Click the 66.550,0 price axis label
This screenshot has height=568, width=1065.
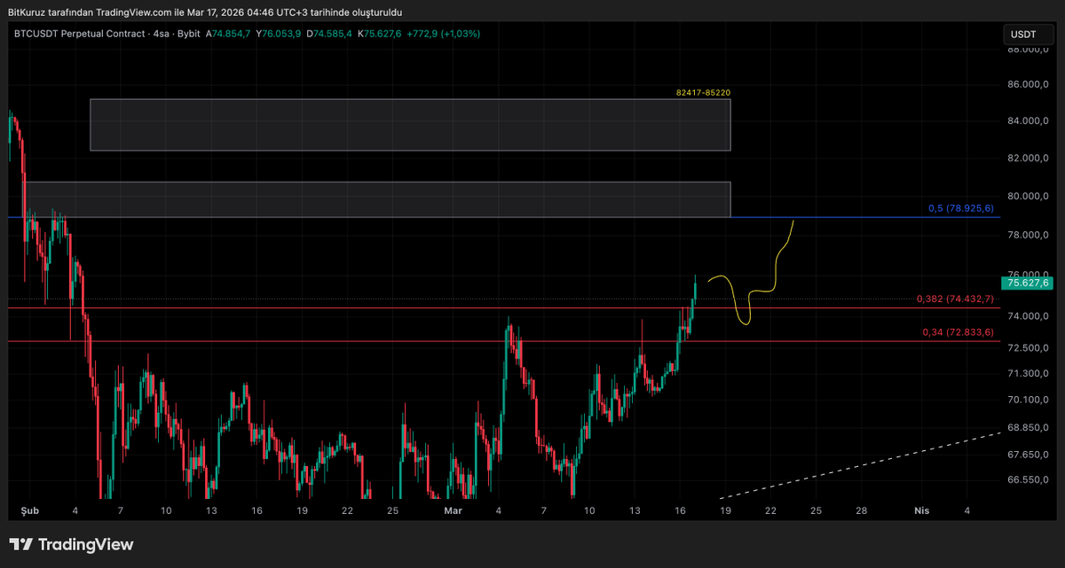coord(1029,479)
